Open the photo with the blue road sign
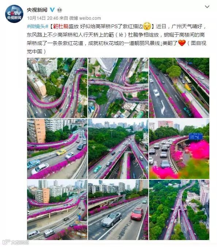The height and width of the screenshot is (247, 217). coord(179,149)
